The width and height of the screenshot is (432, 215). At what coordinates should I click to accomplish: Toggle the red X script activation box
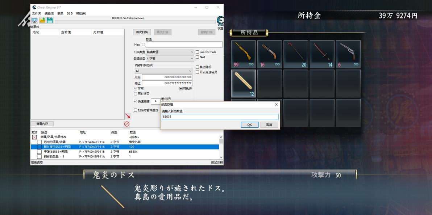click(34, 137)
